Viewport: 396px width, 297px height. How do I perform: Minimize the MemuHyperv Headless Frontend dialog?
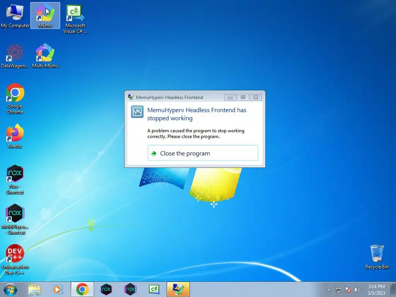click(x=230, y=97)
